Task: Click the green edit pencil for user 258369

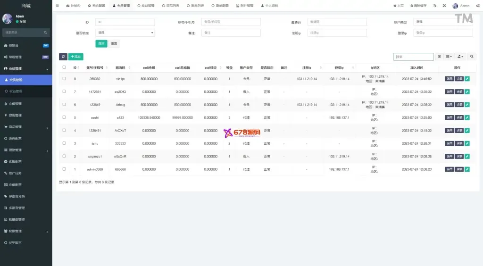Action: click(467, 79)
